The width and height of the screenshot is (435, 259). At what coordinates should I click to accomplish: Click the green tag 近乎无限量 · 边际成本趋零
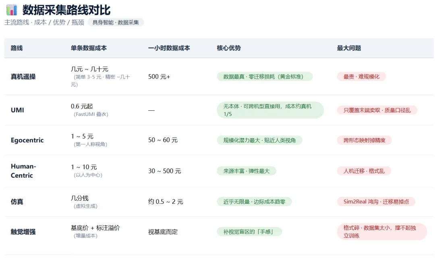(x=254, y=201)
